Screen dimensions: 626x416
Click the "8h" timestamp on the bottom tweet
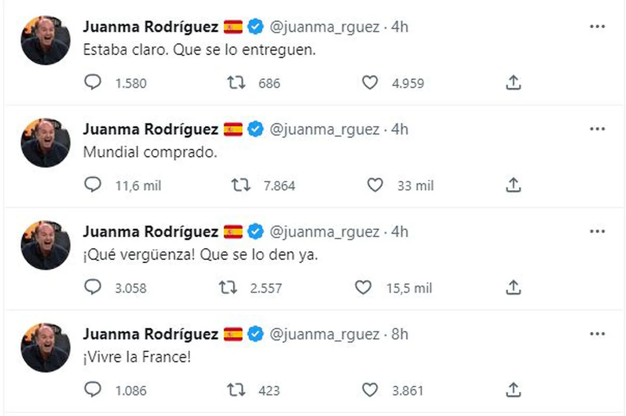click(x=396, y=334)
